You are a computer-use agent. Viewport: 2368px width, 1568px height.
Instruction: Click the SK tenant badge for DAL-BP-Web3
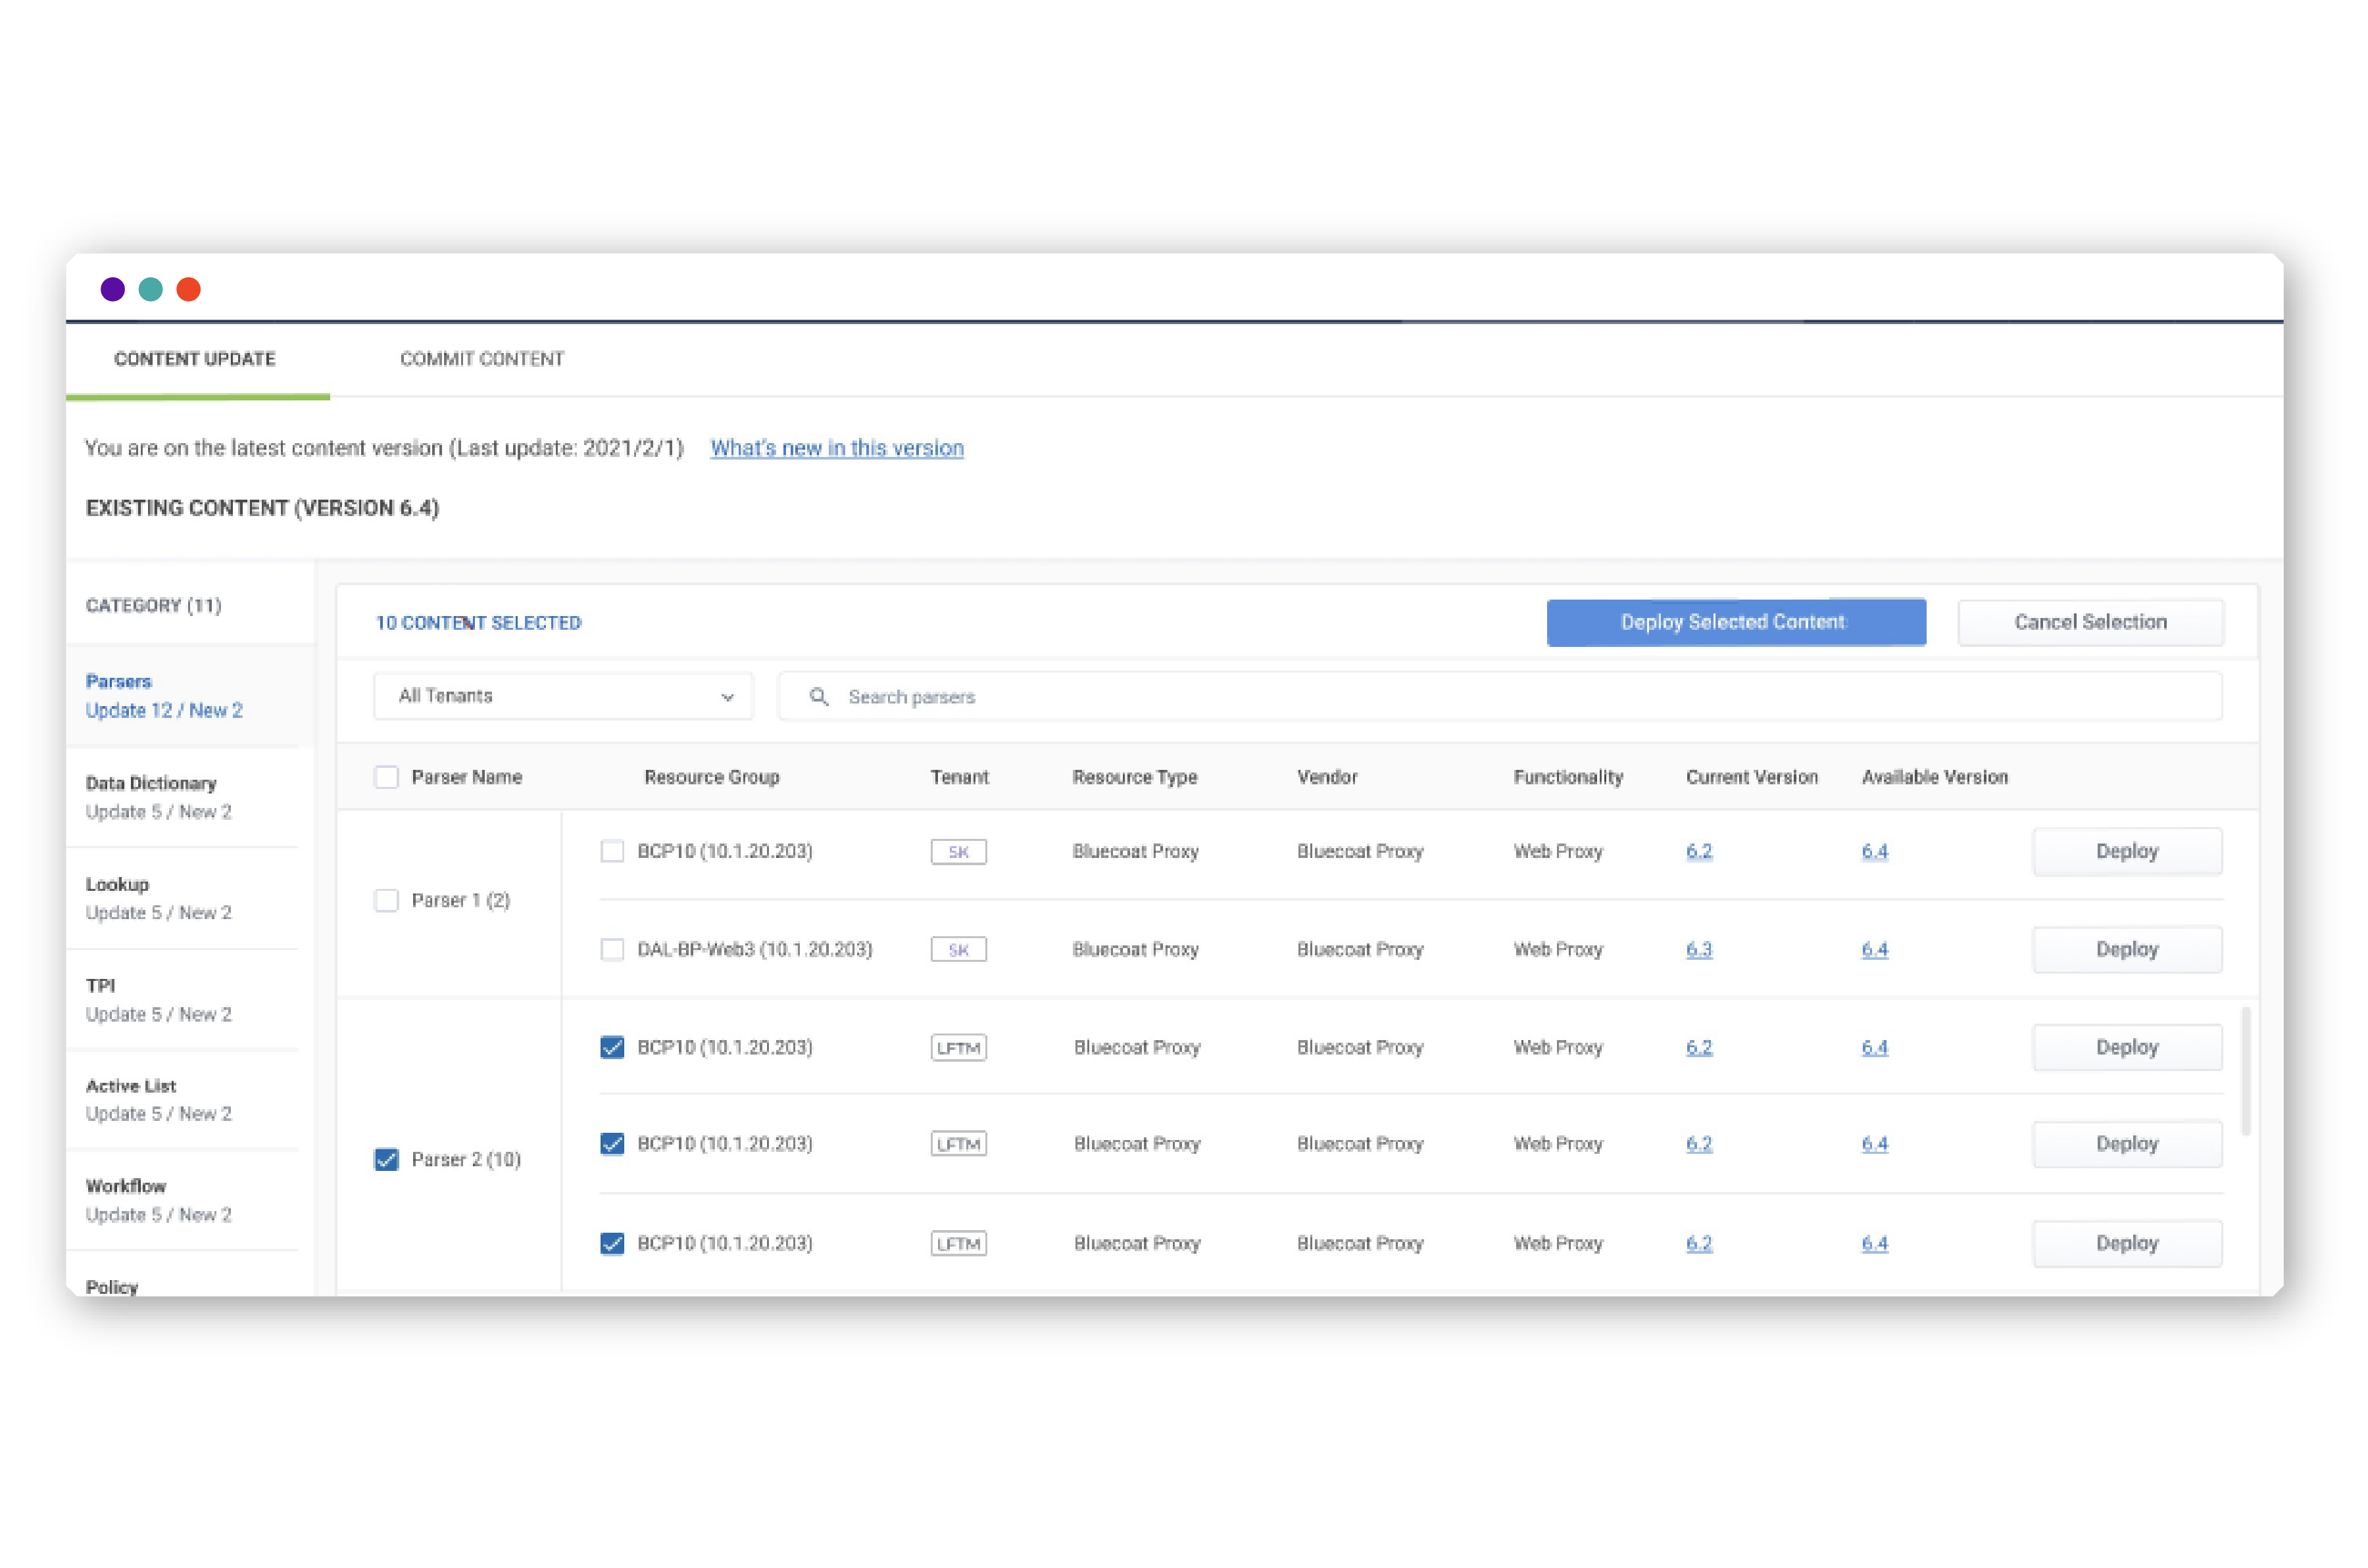click(x=958, y=950)
